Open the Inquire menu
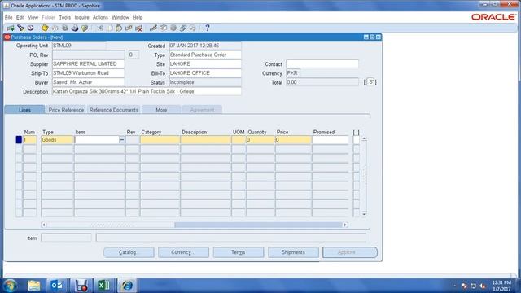The height and width of the screenshot is (293, 521). pos(81,17)
